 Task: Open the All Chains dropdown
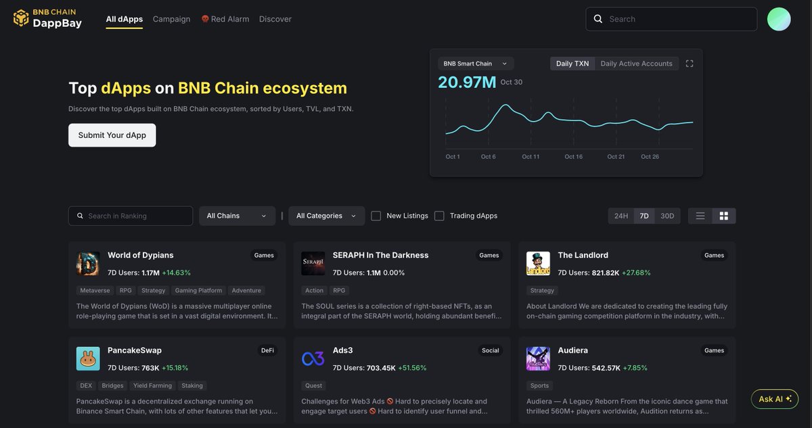[237, 216]
